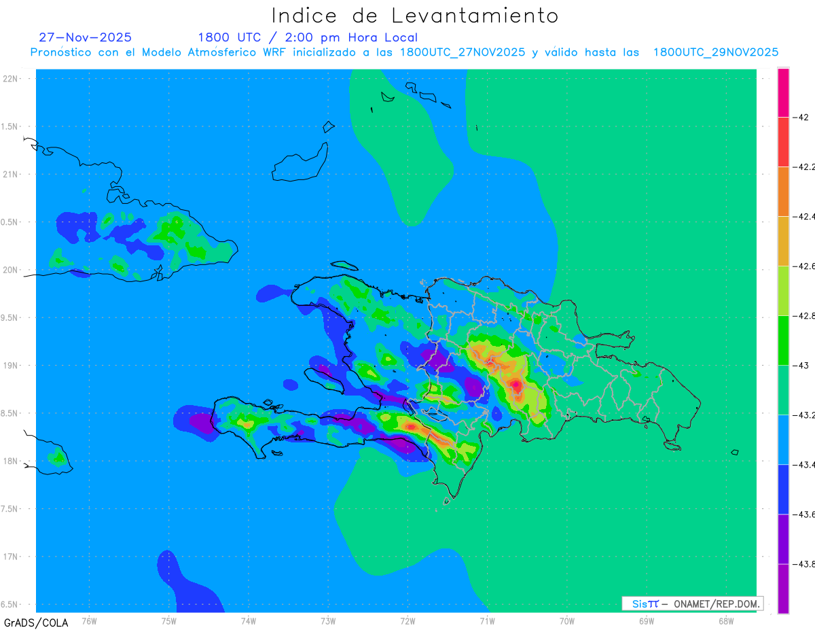Click the '-43.6' colorbar value
Screen dimensions: 815x630
point(805,514)
